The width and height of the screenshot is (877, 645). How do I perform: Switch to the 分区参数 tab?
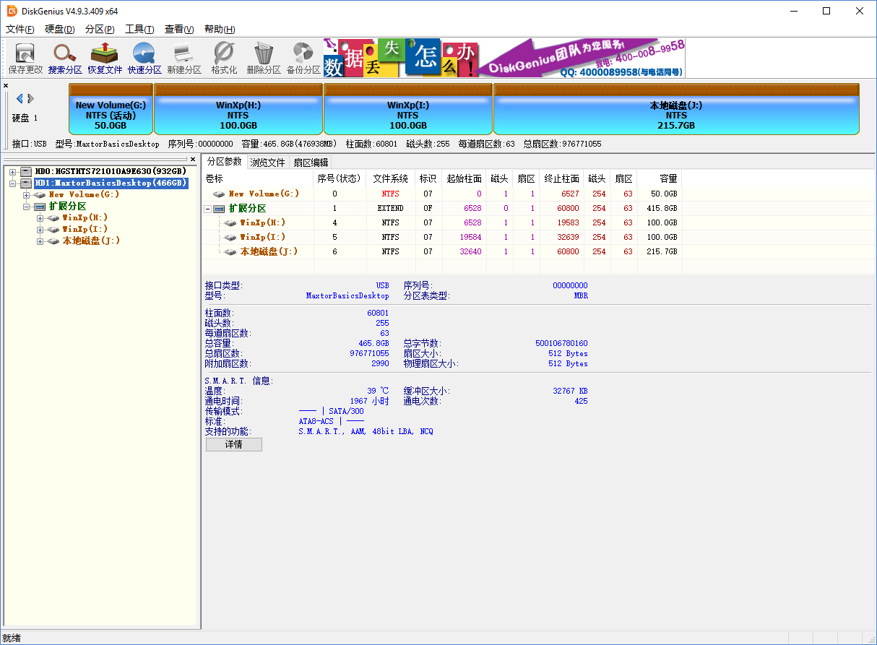click(x=224, y=162)
